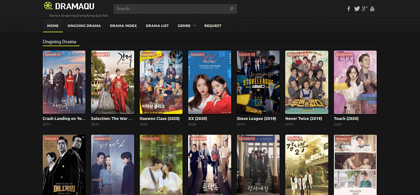Open the Google Plus social icon
This screenshot has height=195, width=420.
click(364, 8)
